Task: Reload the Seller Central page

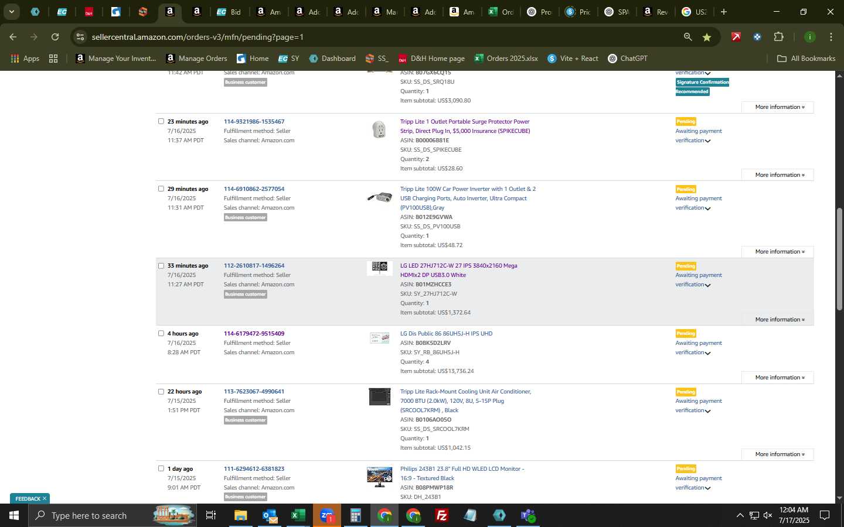Action: click(55, 37)
